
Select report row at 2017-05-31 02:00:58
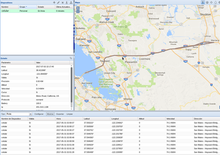[110, 141]
